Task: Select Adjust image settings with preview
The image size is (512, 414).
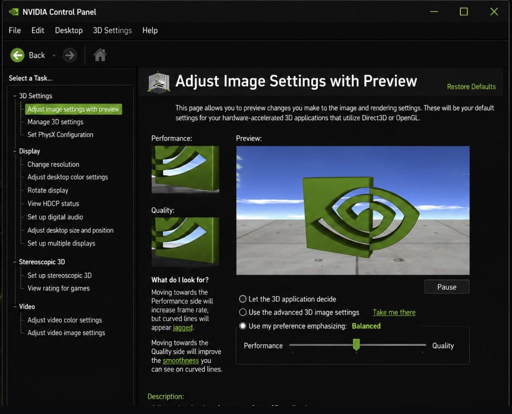Action: 73,109
